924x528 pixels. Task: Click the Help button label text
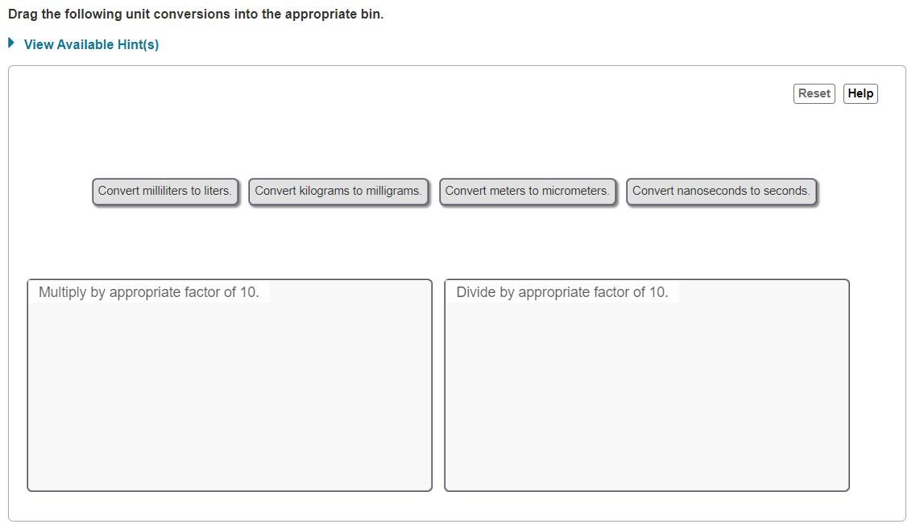click(x=860, y=93)
